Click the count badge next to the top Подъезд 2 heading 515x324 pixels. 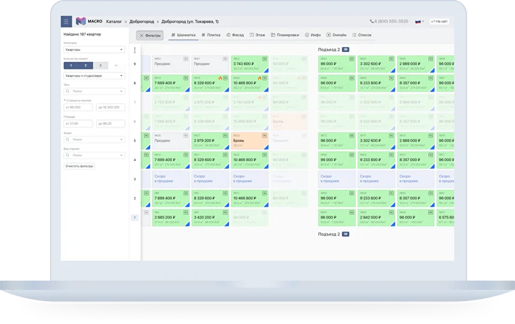coord(345,50)
